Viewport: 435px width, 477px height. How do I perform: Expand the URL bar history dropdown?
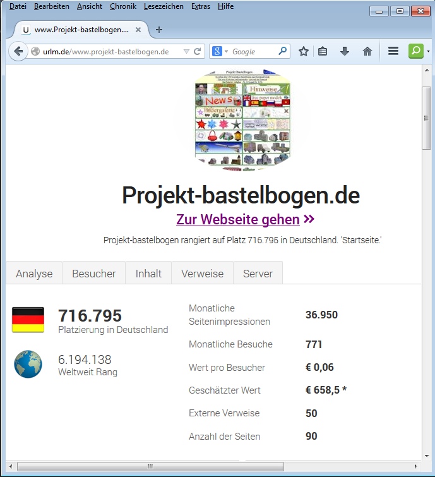pos(186,51)
